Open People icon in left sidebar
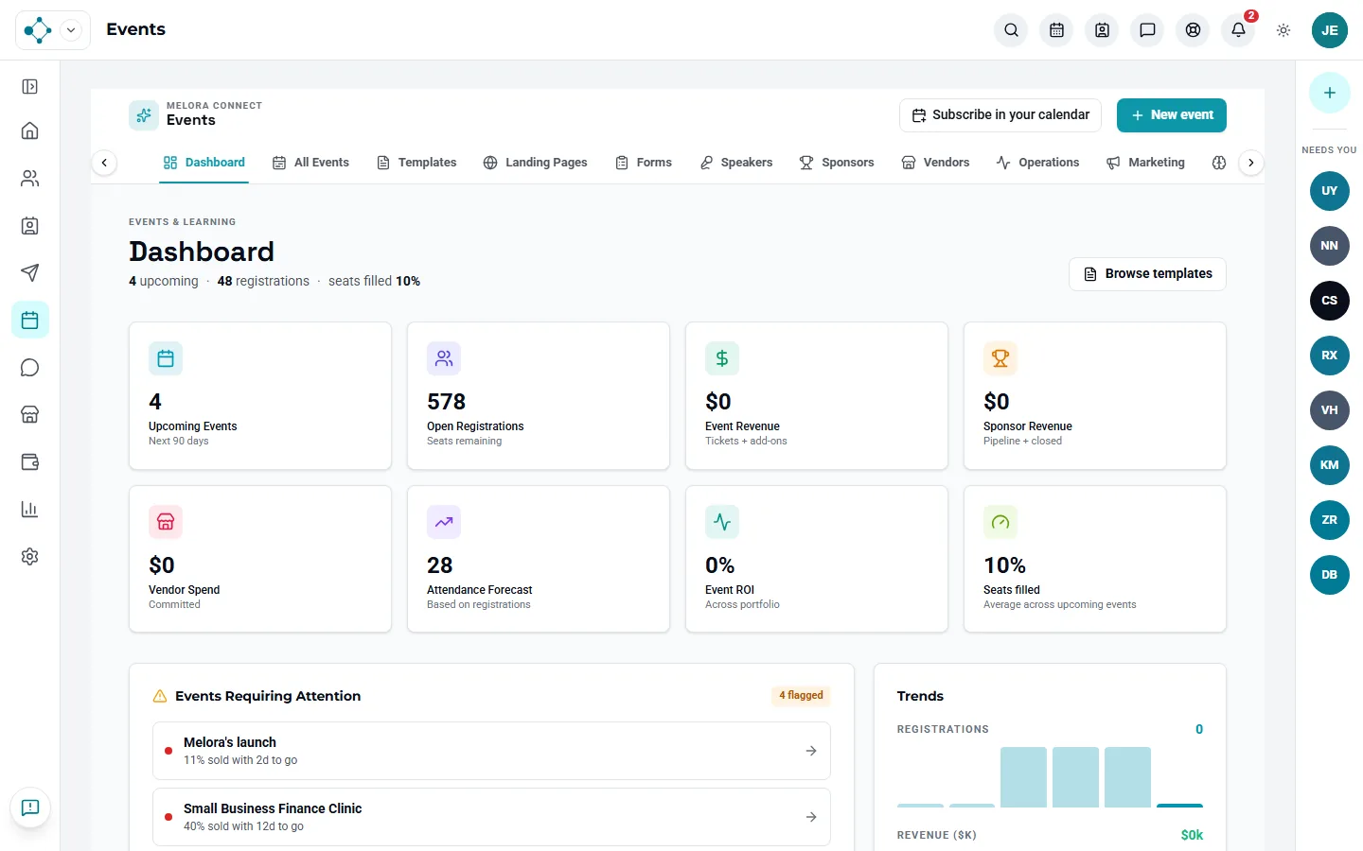Viewport: 1363px width, 851px height. [x=30, y=178]
